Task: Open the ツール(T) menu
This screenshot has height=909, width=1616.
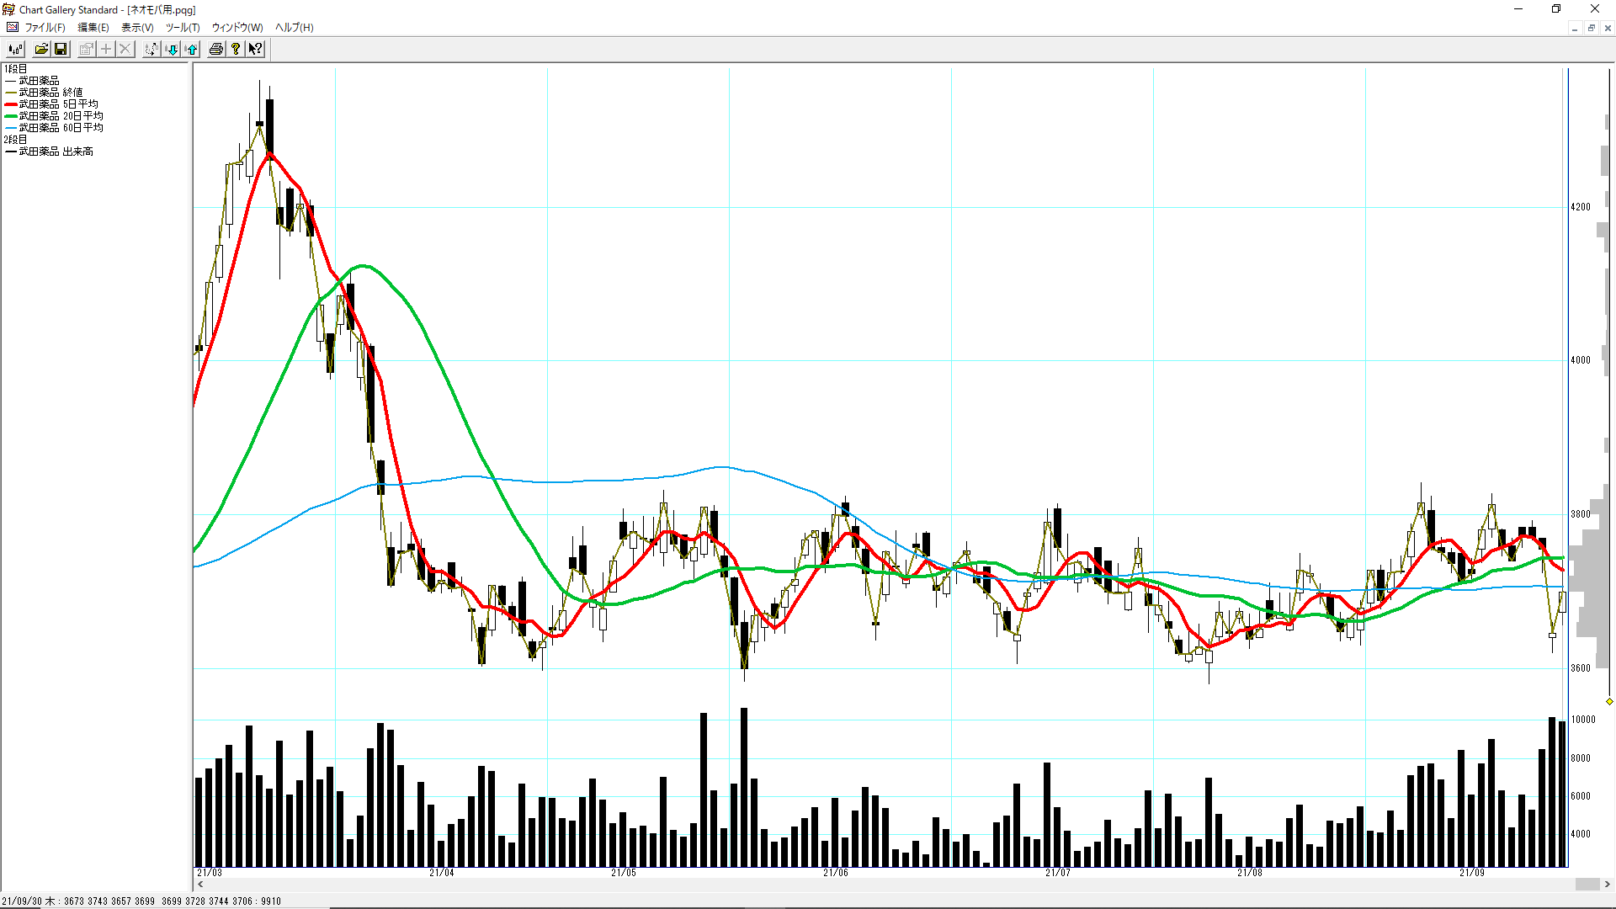Action: coord(183,27)
